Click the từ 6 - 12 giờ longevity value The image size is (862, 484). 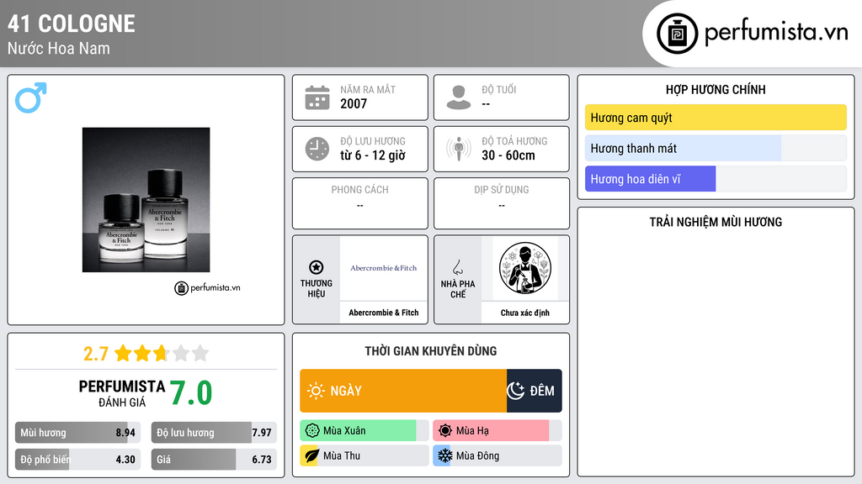[373, 155]
